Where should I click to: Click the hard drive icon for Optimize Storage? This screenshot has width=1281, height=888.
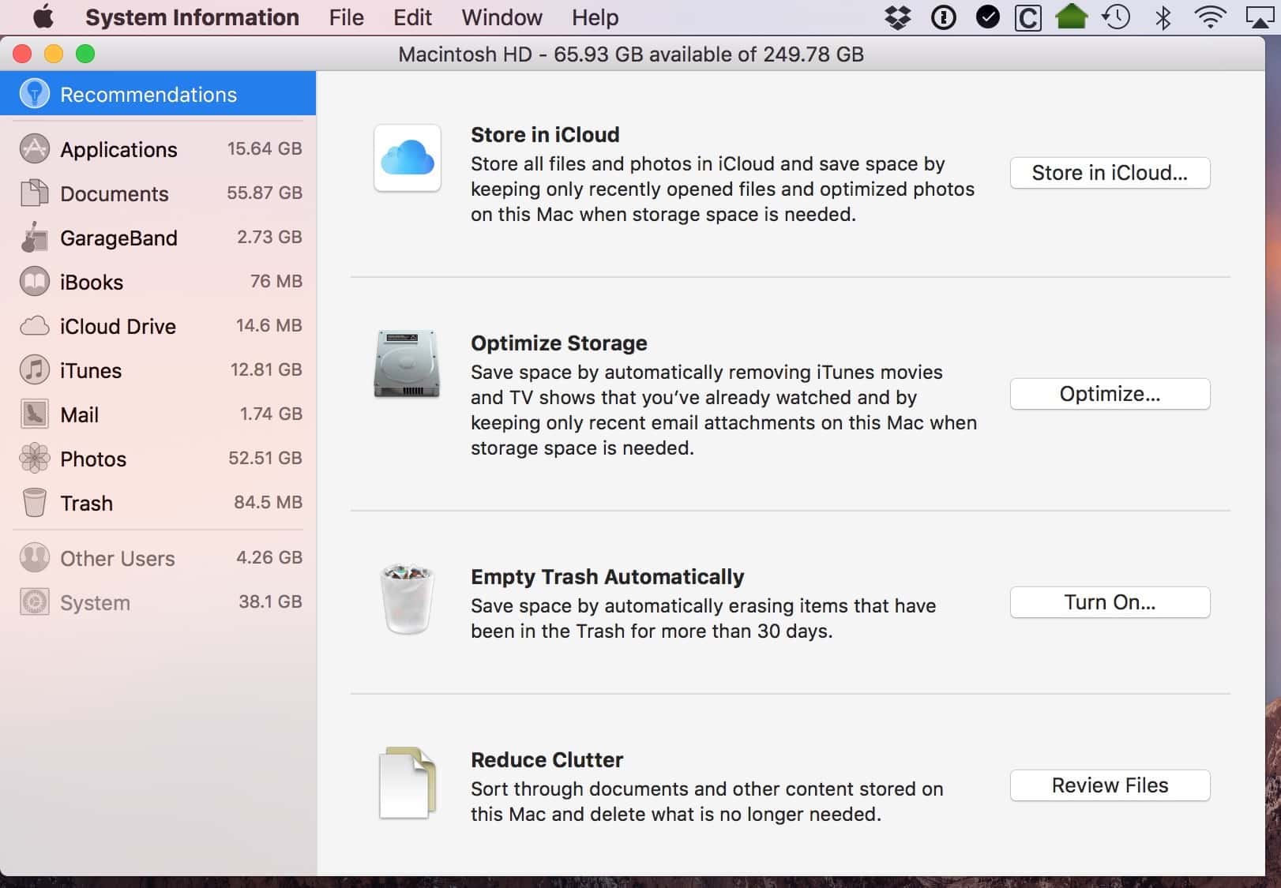pyautogui.click(x=407, y=363)
